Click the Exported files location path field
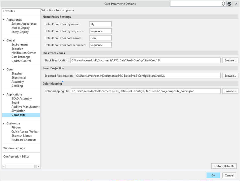The width and height of the screenshot is (240, 181). (148, 76)
